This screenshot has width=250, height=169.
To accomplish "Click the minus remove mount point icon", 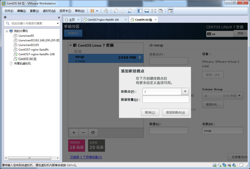I will (x=83, y=133).
